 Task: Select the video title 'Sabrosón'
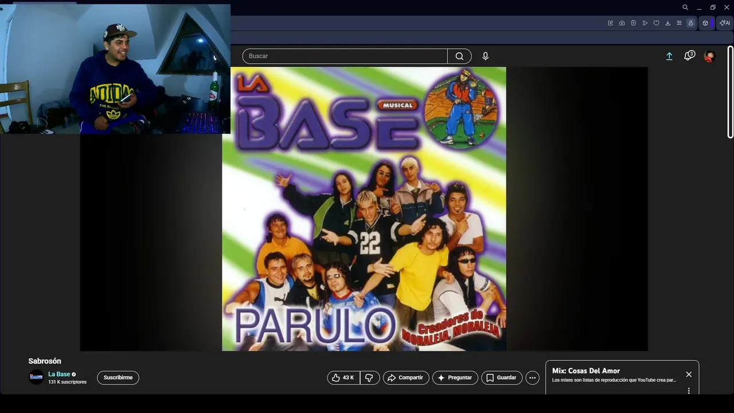click(45, 361)
